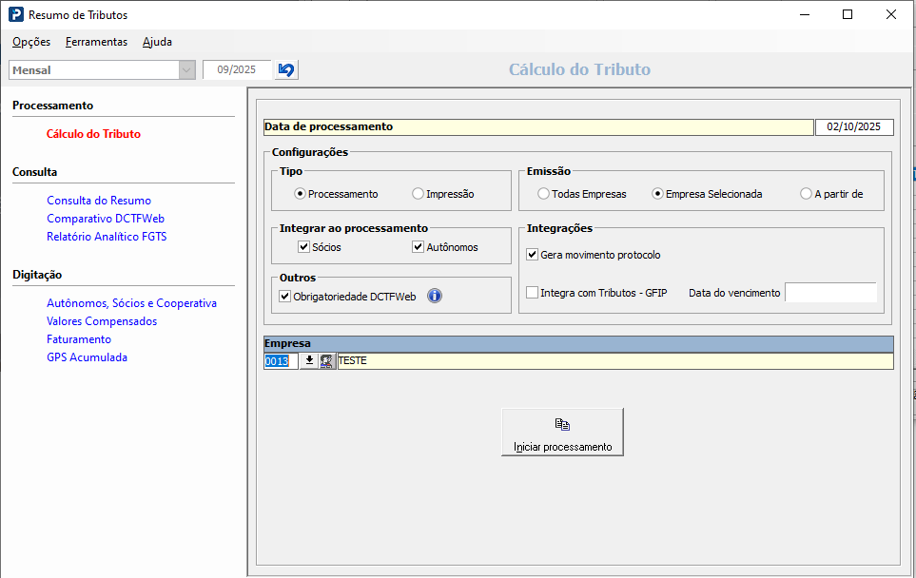This screenshot has width=916, height=578.
Task: Click the refresh period arrow icon
Action: point(286,70)
